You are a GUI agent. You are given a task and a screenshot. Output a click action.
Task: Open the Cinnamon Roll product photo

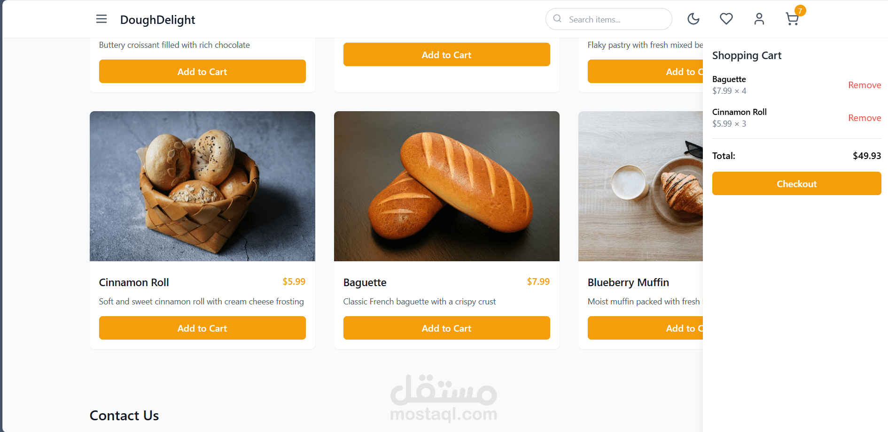click(x=202, y=186)
